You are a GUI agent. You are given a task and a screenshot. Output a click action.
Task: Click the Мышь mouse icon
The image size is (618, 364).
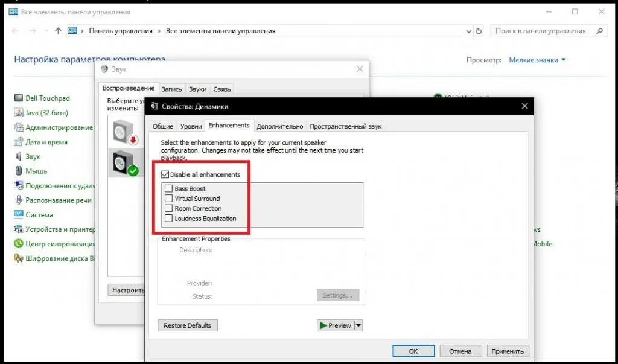tap(19, 171)
